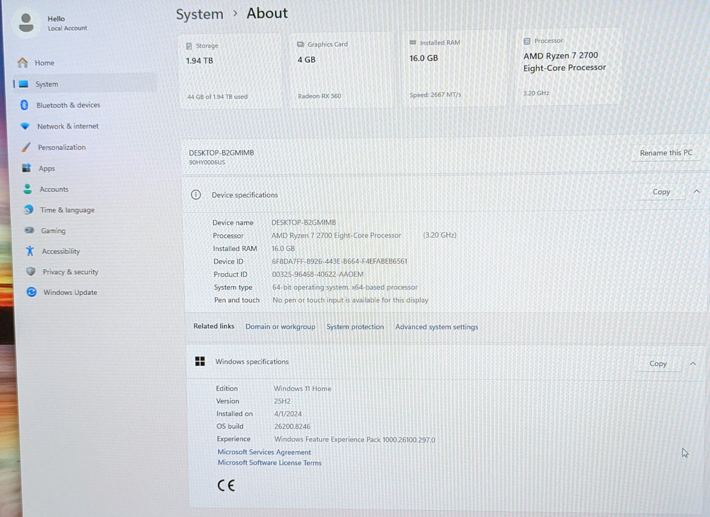Click the 90HY0006US model text

(x=207, y=163)
